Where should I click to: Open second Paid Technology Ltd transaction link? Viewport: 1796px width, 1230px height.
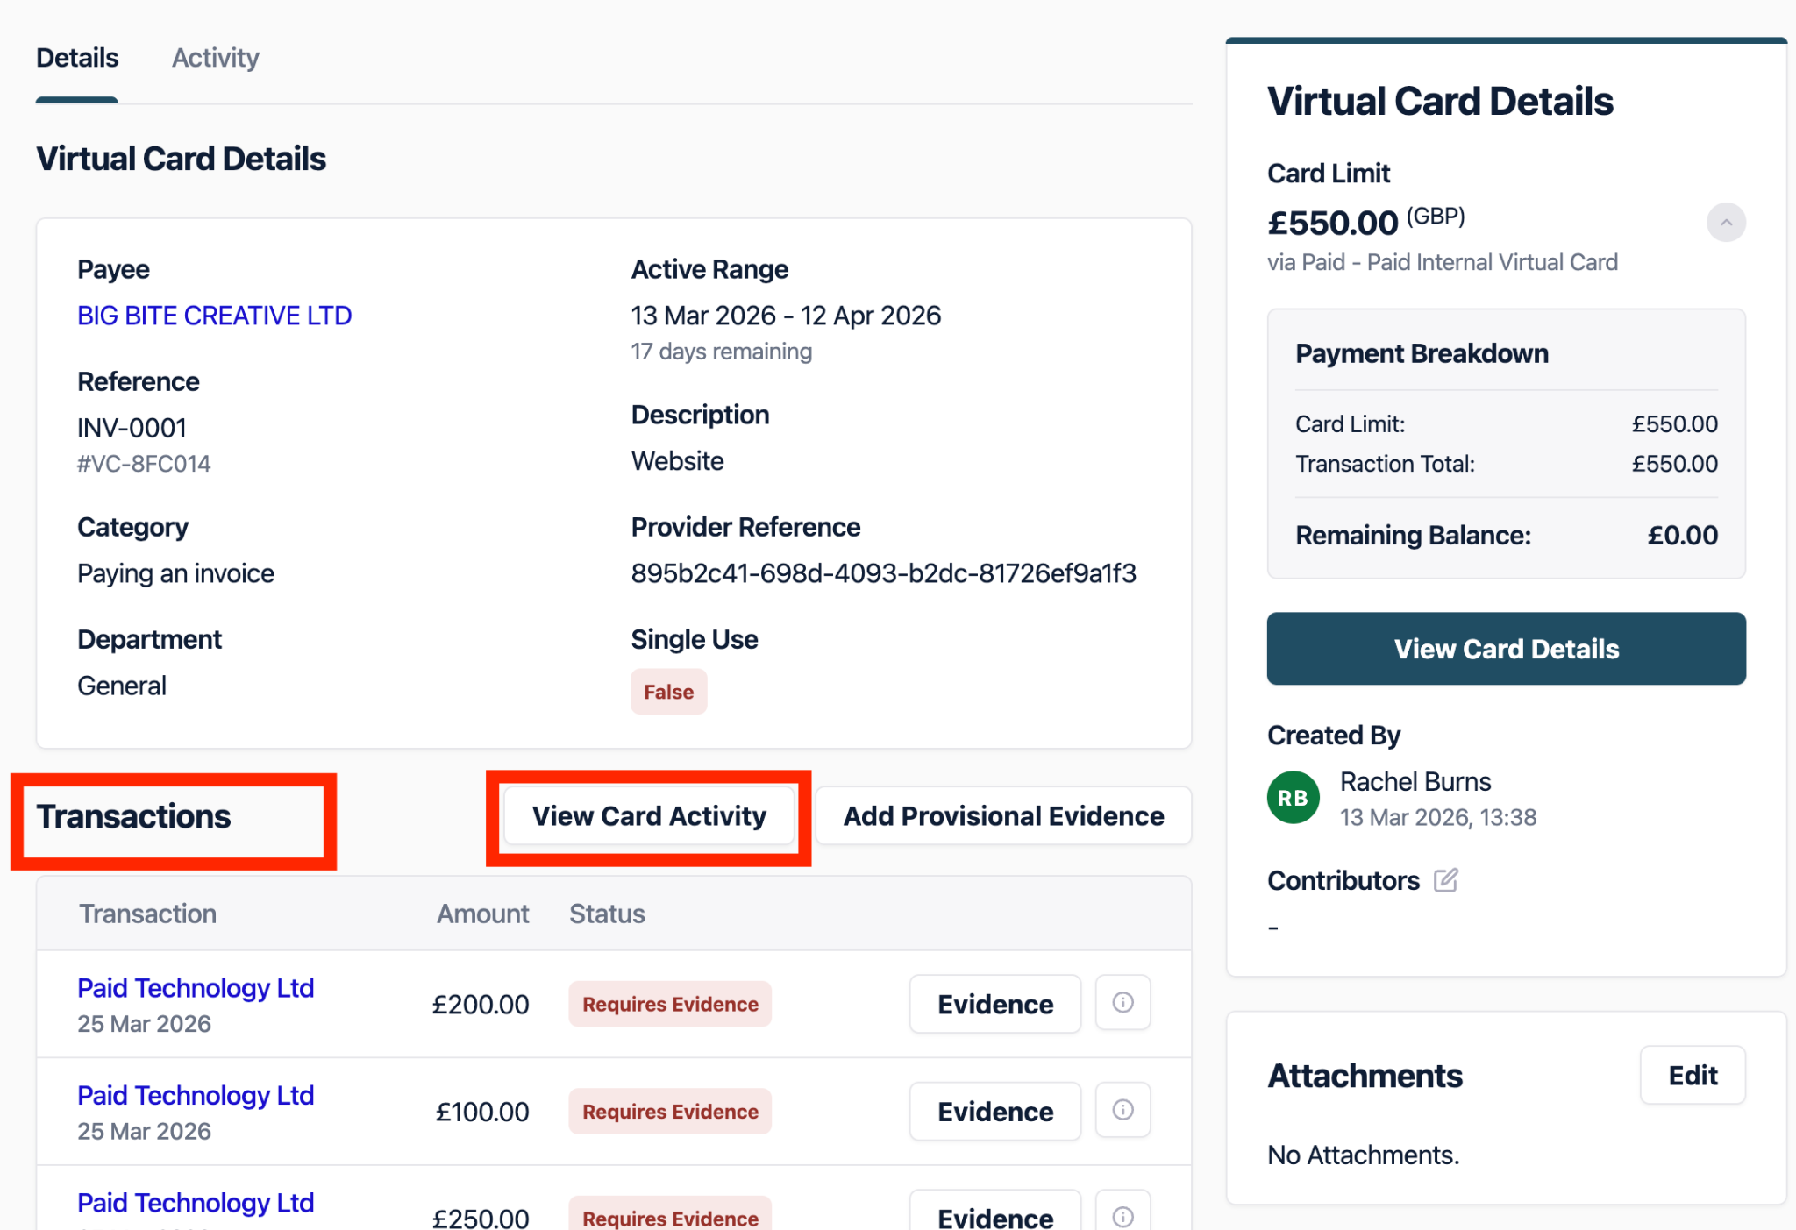tap(196, 1095)
